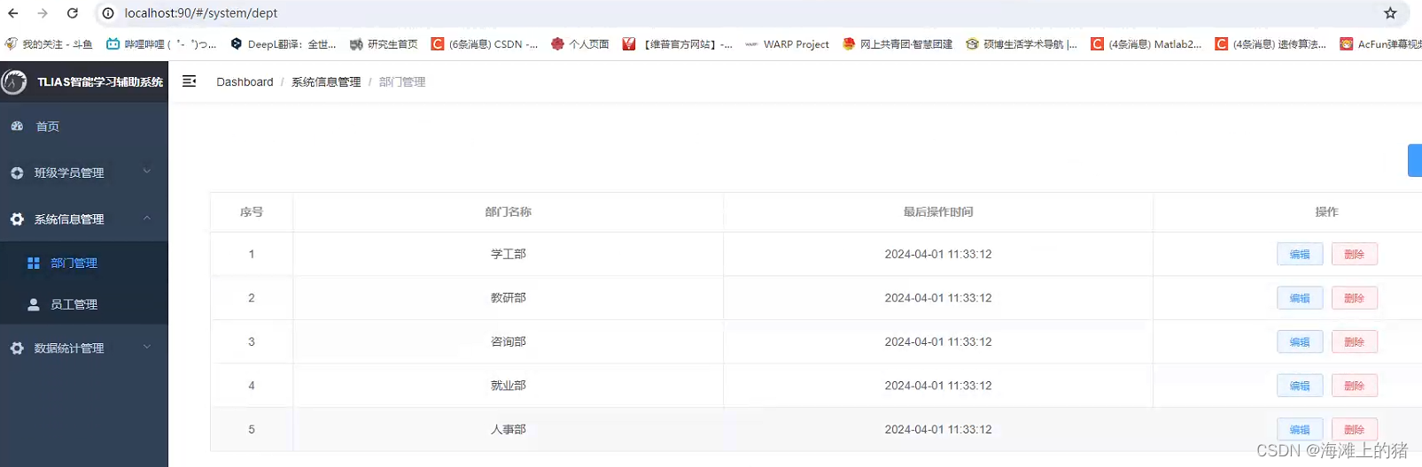1422x467 pixels.
Task: Expand the 班级学员管理 sidebar menu
Action: 84,172
